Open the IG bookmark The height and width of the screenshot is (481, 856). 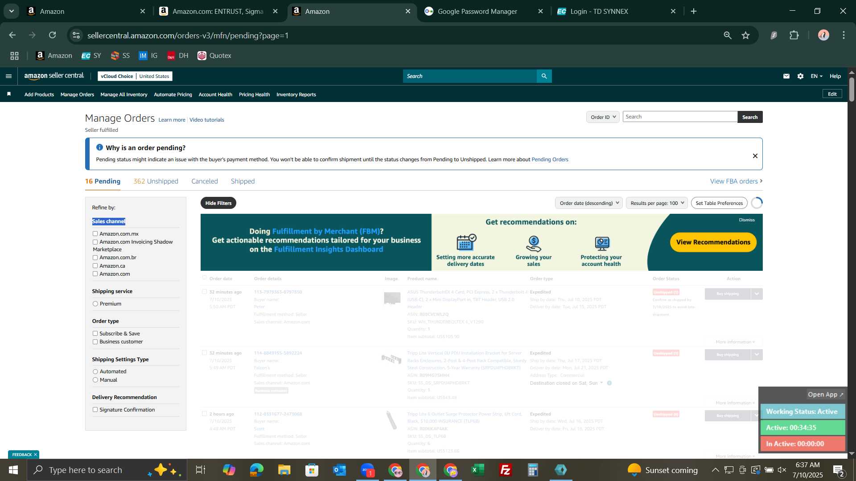(148, 56)
